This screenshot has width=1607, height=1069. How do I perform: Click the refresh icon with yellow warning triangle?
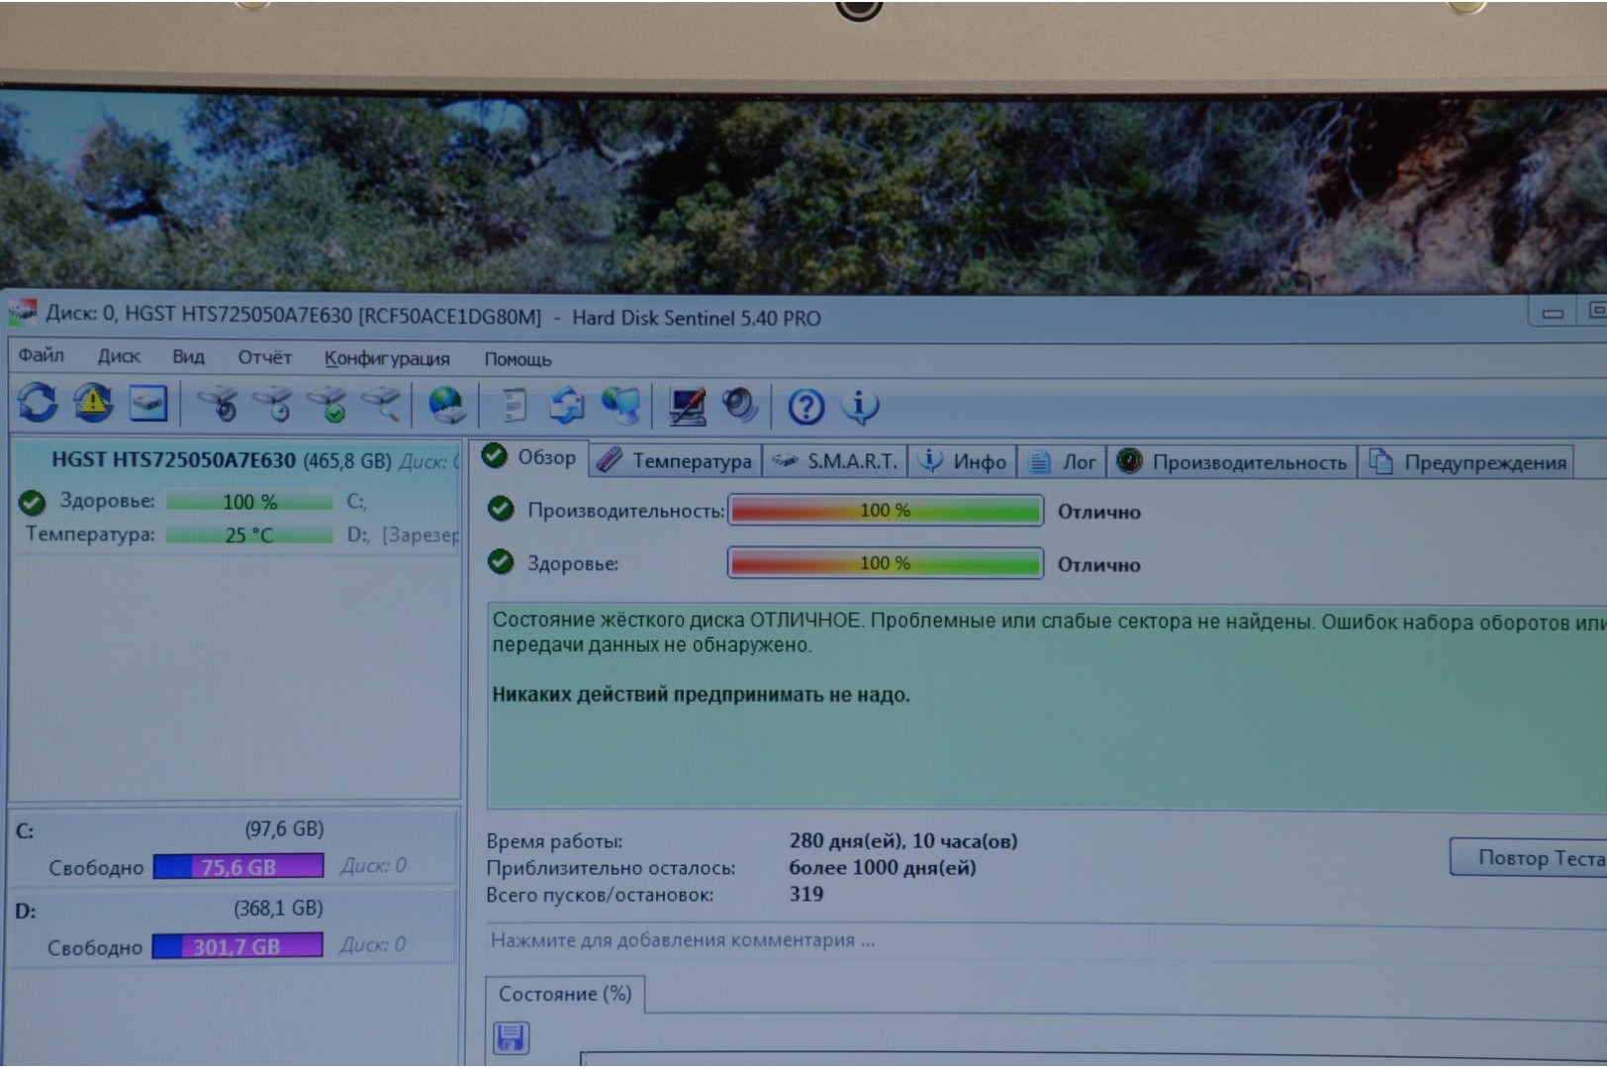pyautogui.click(x=92, y=403)
